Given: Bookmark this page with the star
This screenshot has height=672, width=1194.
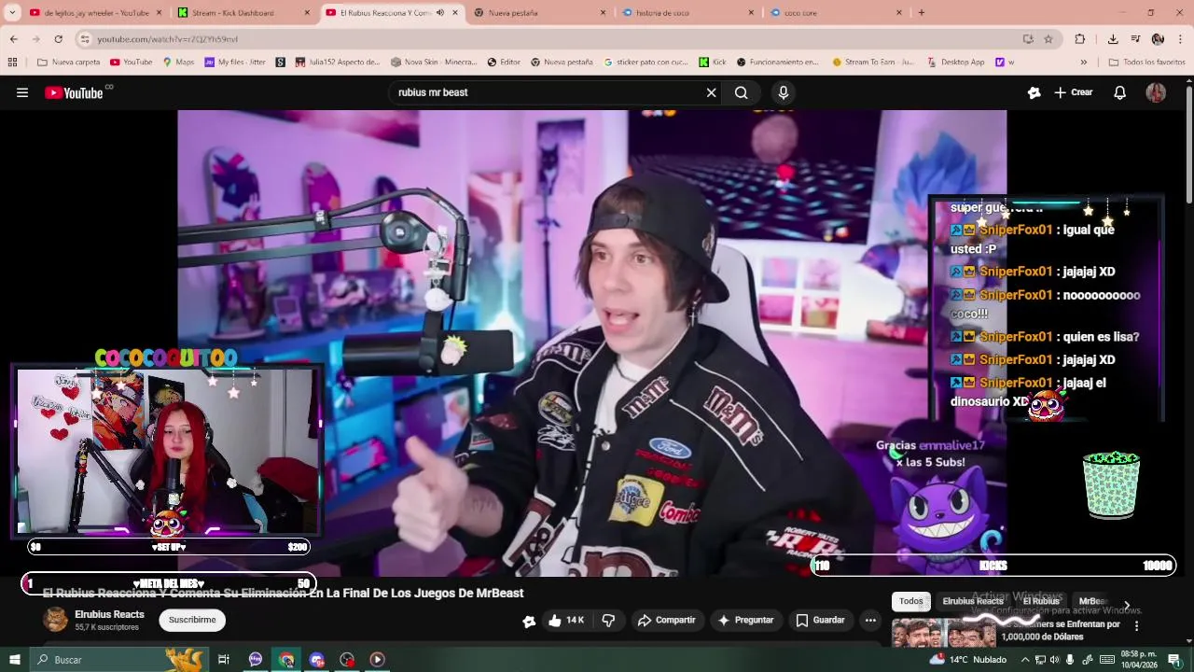Looking at the screenshot, I should (1048, 39).
